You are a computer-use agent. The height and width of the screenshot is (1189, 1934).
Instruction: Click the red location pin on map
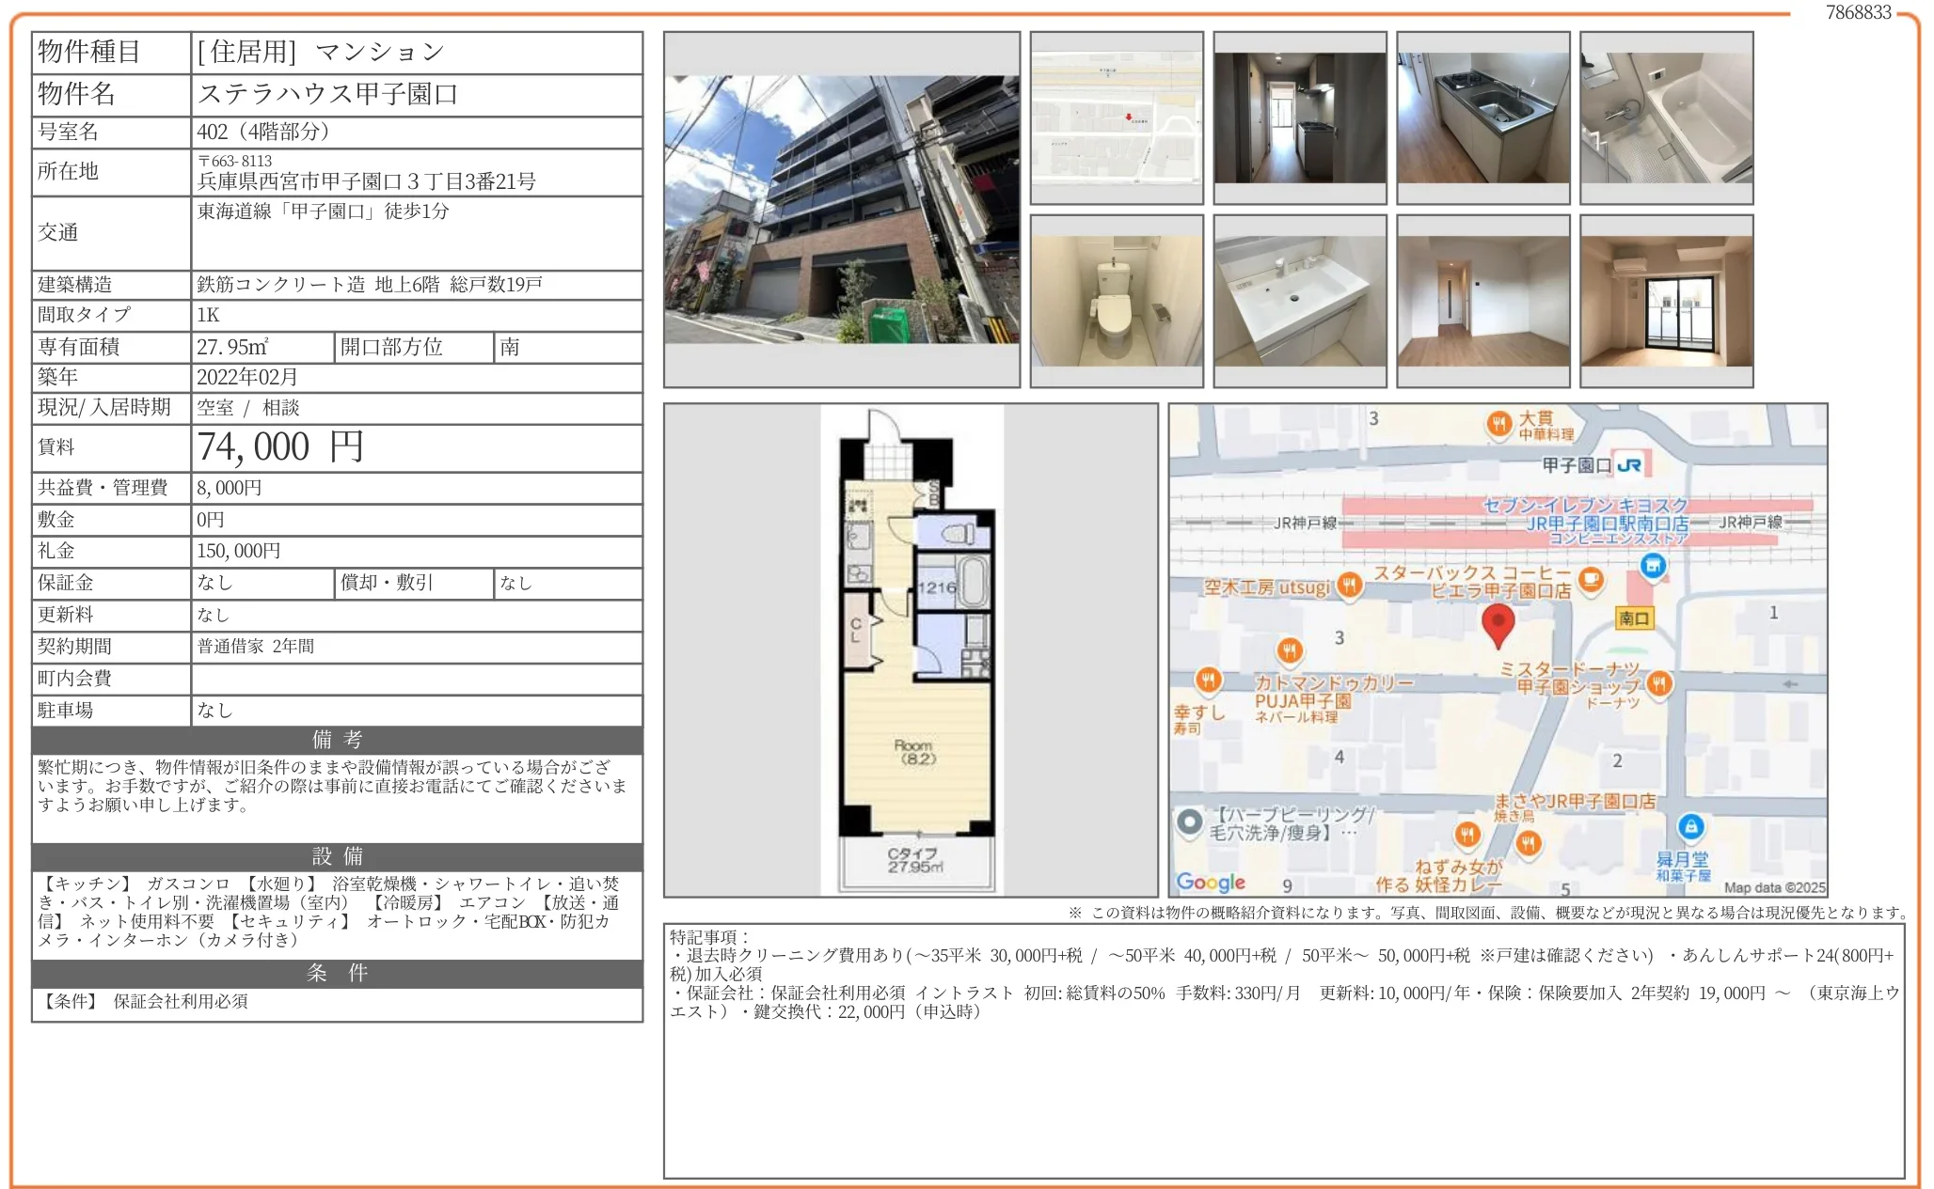tap(1498, 623)
